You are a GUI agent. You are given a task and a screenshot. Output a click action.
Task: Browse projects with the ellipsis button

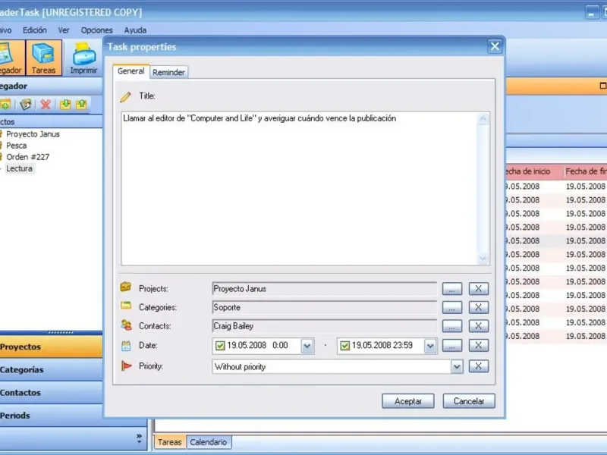[x=452, y=289]
